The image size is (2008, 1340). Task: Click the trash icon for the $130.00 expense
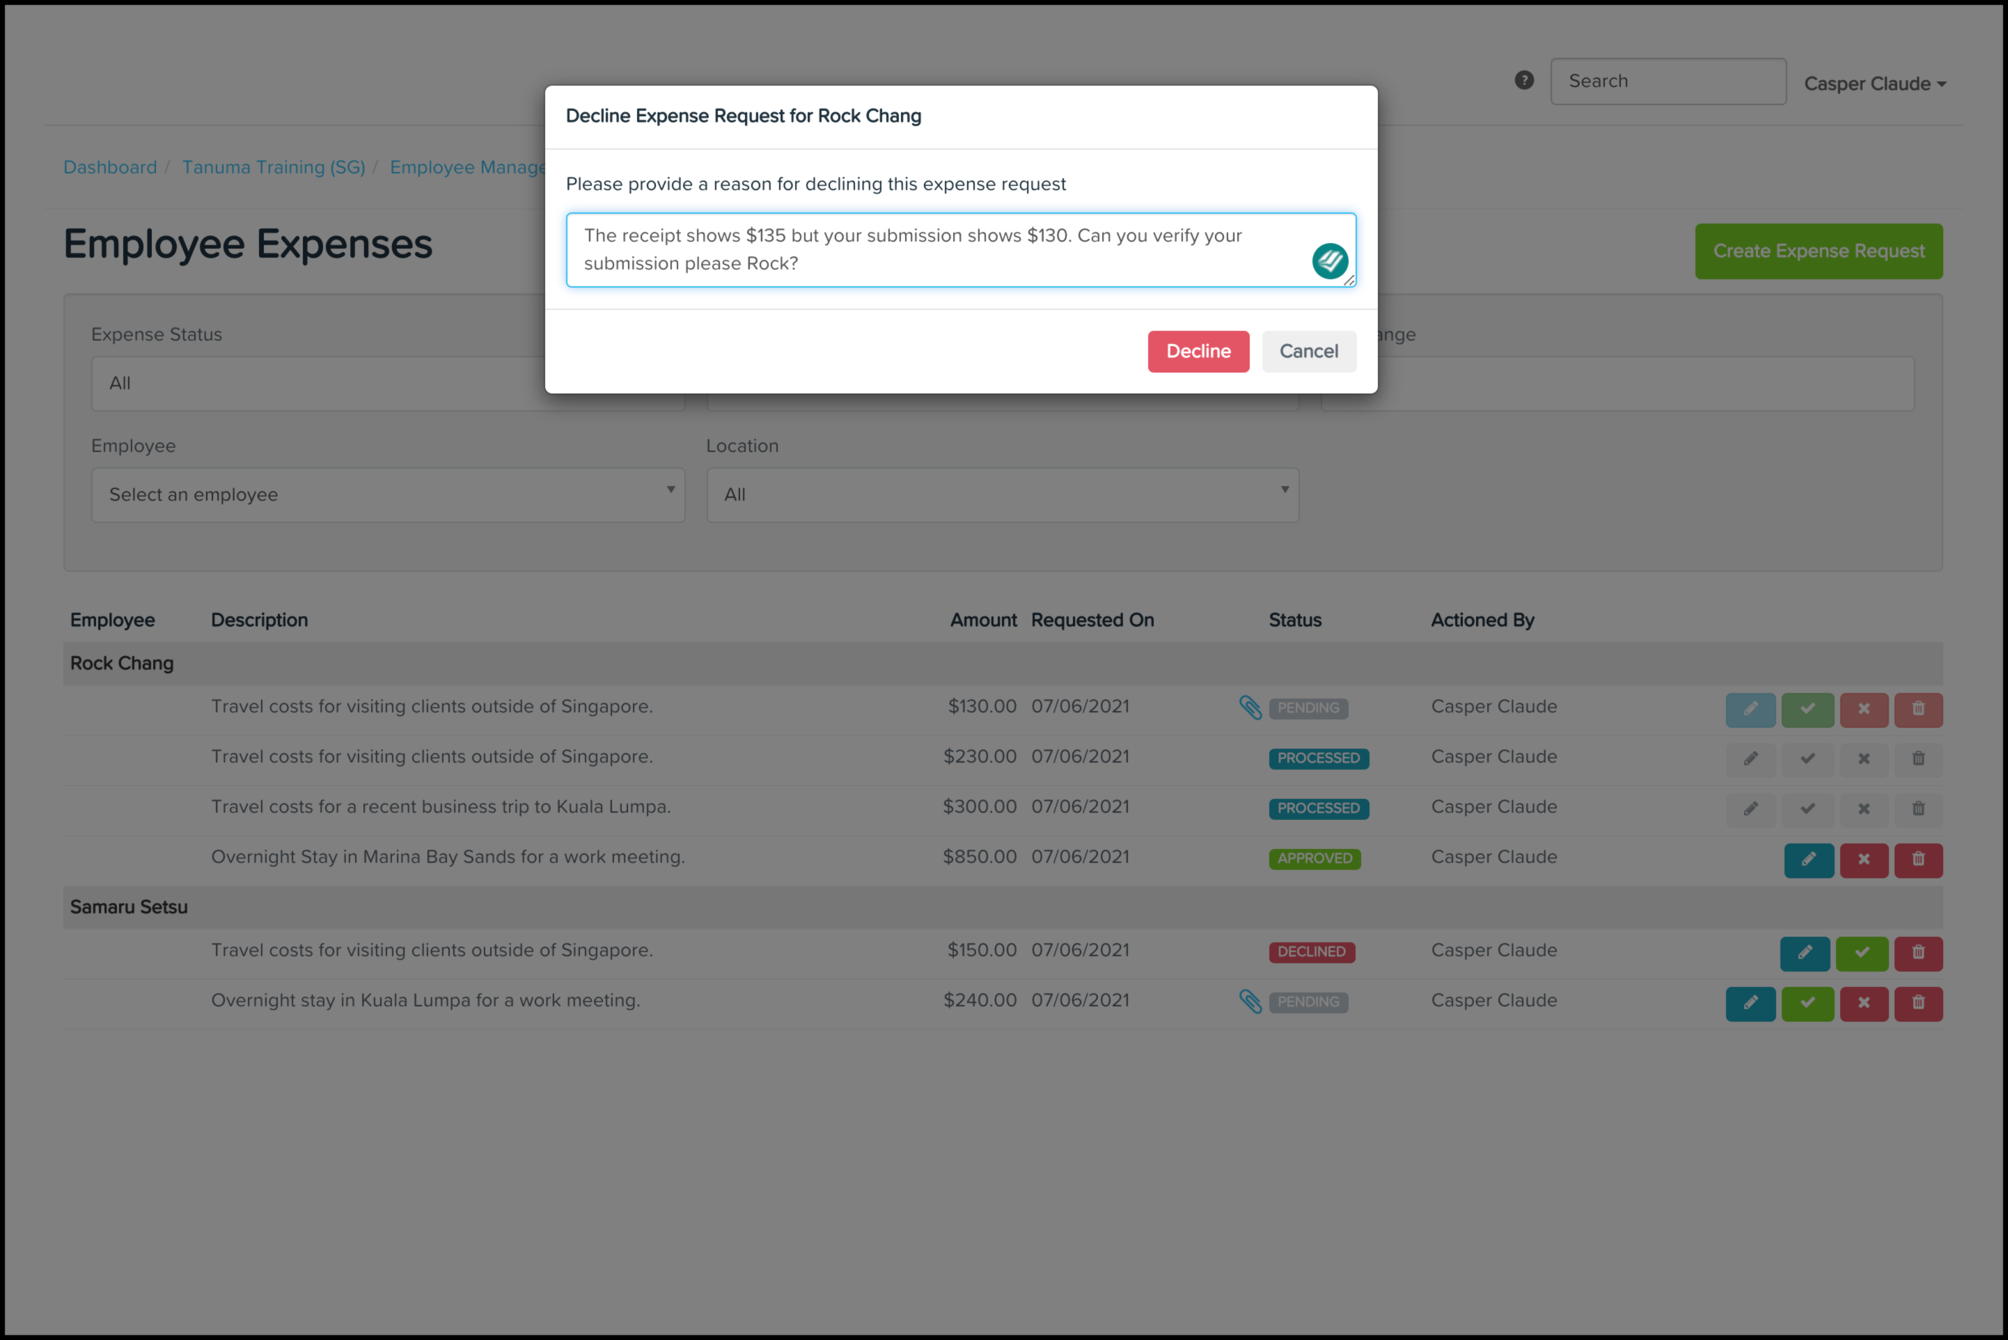1917,709
